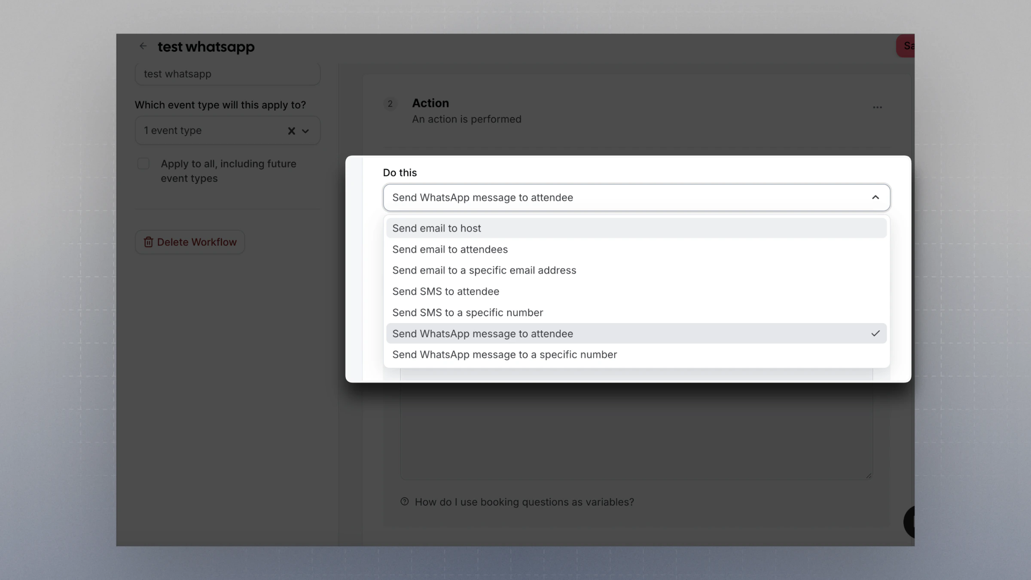Image resolution: width=1031 pixels, height=580 pixels.
Task: Expand the 1 event type dropdown chevron
Action: tap(305, 131)
